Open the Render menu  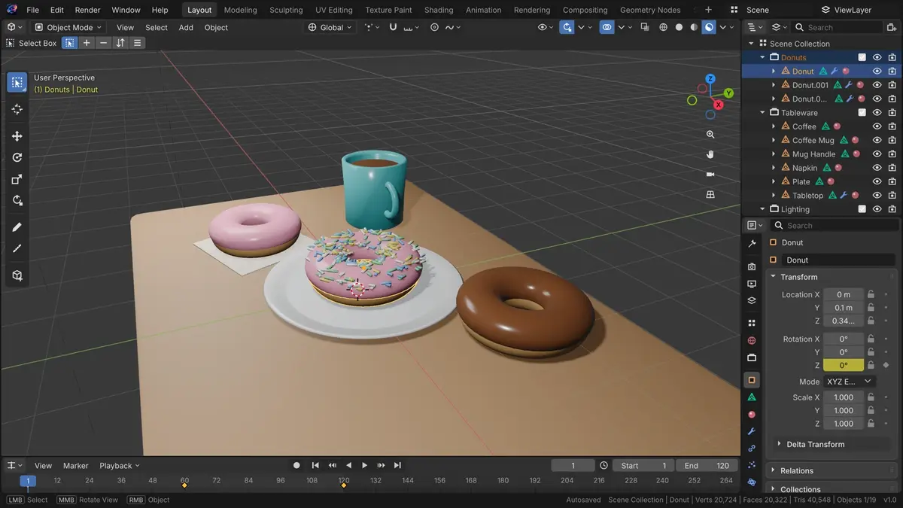point(87,10)
